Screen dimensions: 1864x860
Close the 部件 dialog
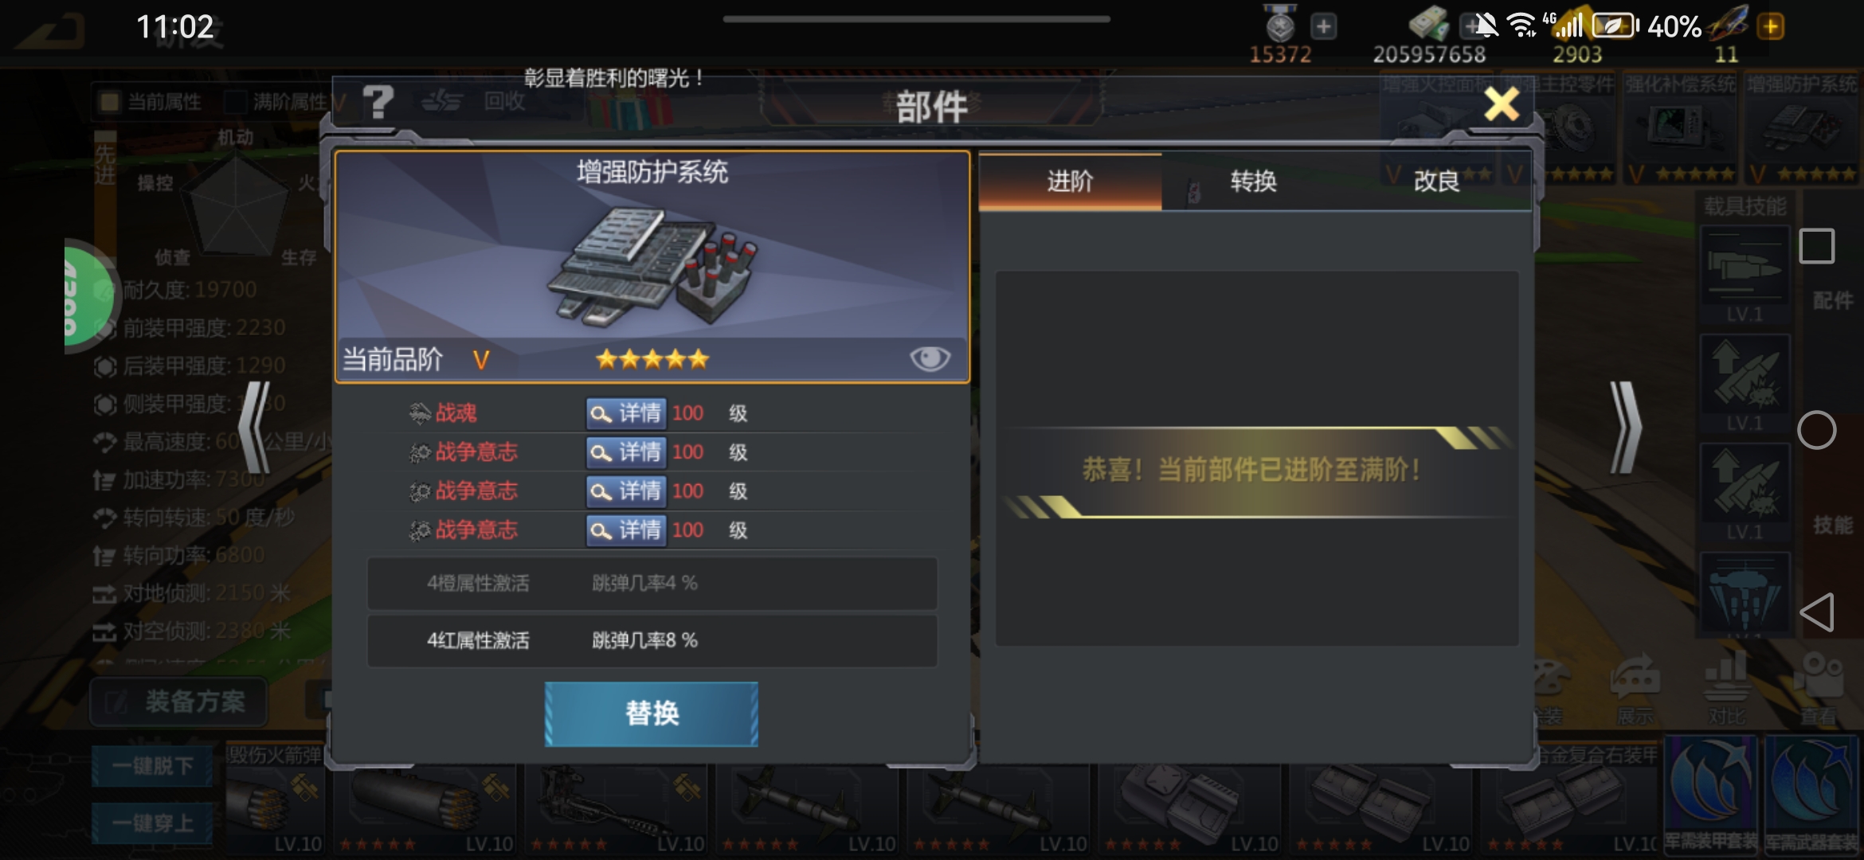1502,104
